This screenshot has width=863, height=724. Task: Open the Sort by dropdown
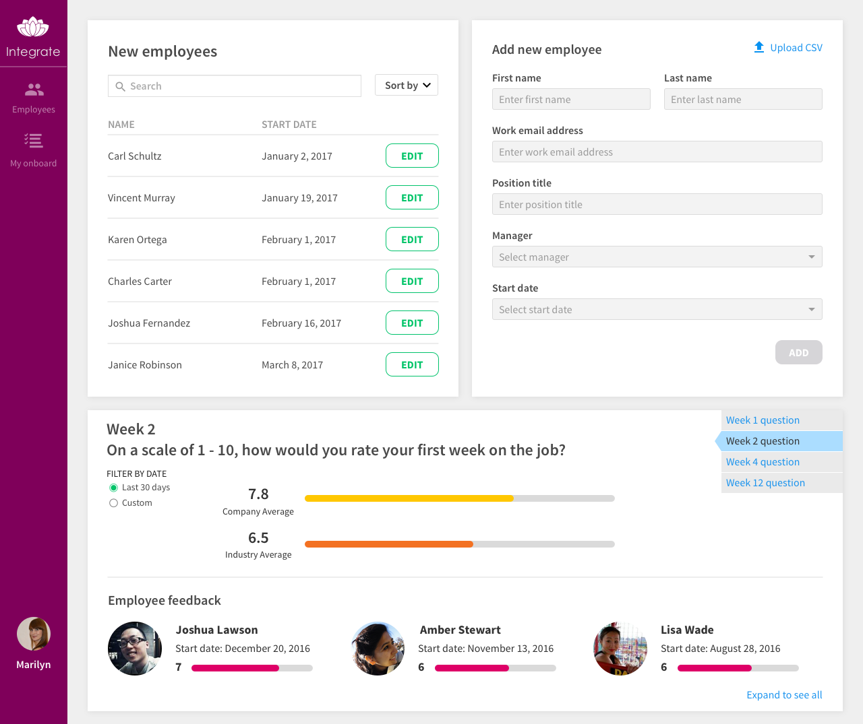point(407,85)
